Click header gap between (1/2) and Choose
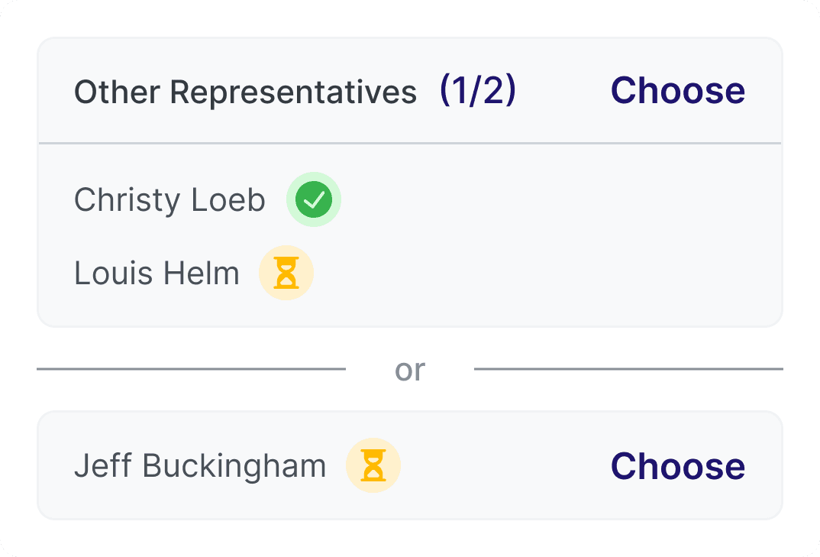 pos(563,91)
